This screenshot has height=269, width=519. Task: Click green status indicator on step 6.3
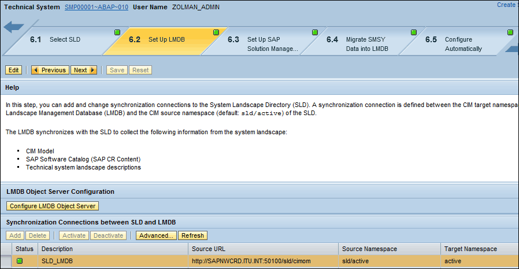pyautogui.click(x=315, y=32)
